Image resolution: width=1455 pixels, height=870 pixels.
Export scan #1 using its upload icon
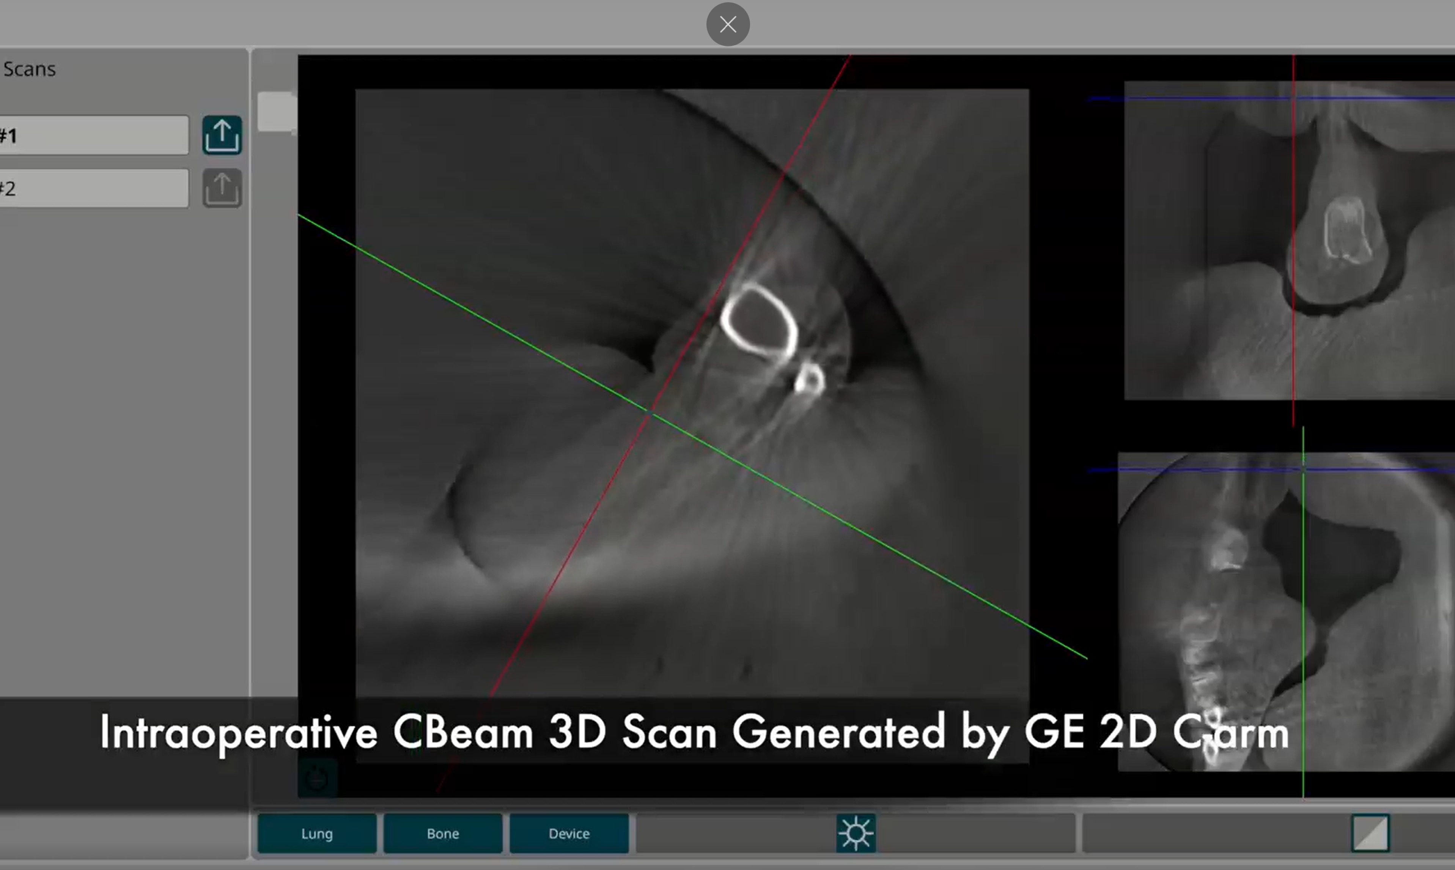click(222, 136)
